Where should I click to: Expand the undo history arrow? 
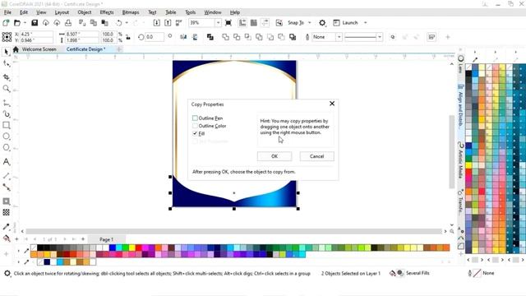[x=127, y=23]
